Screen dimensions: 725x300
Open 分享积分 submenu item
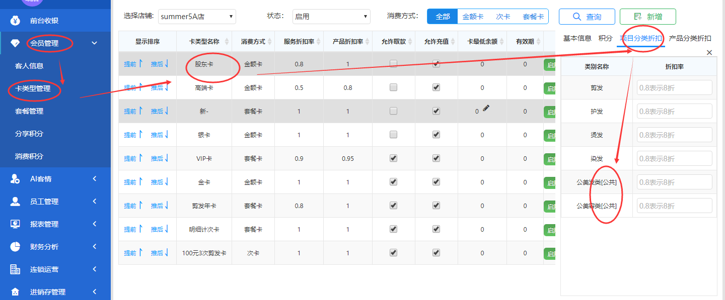point(29,134)
